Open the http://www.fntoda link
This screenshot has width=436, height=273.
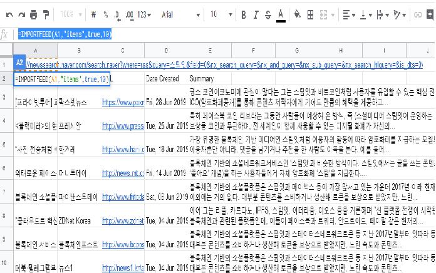point(123,197)
